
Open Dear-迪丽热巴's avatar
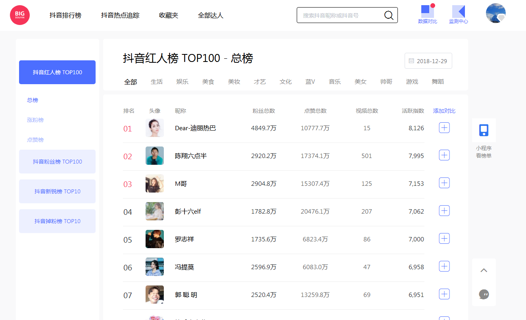point(155,128)
